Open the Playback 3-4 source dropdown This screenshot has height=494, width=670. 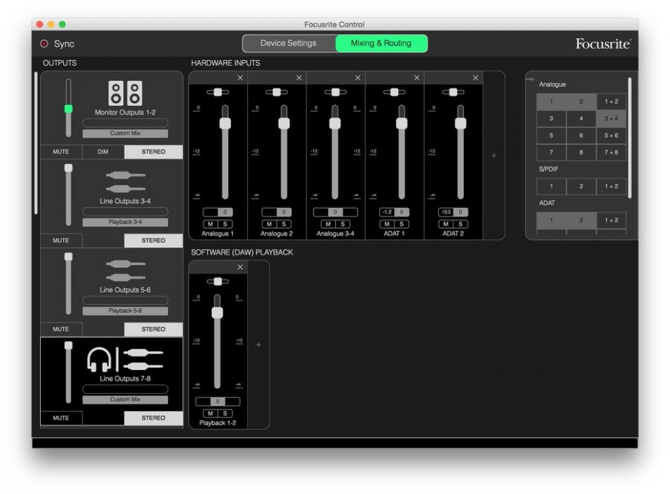pyautogui.click(x=125, y=222)
